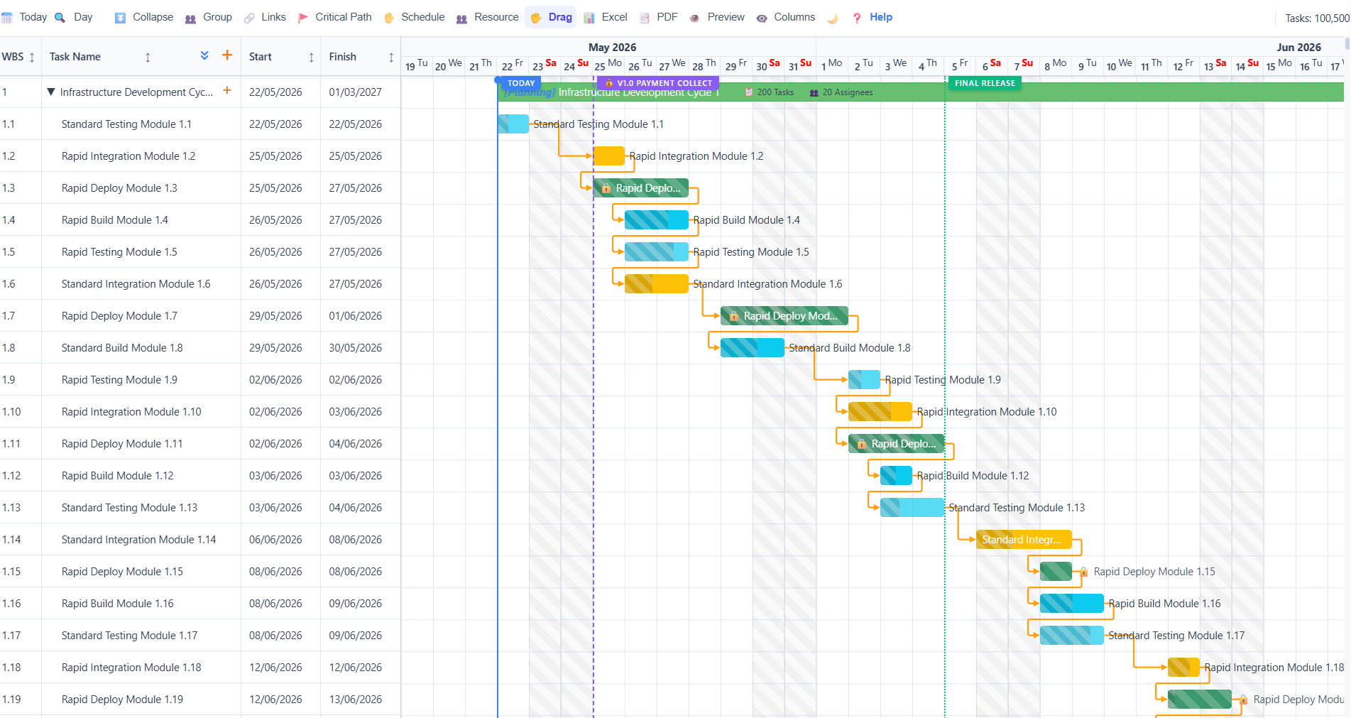Open the Columns chooser
The height and width of the screenshot is (718, 1351).
tap(786, 17)
